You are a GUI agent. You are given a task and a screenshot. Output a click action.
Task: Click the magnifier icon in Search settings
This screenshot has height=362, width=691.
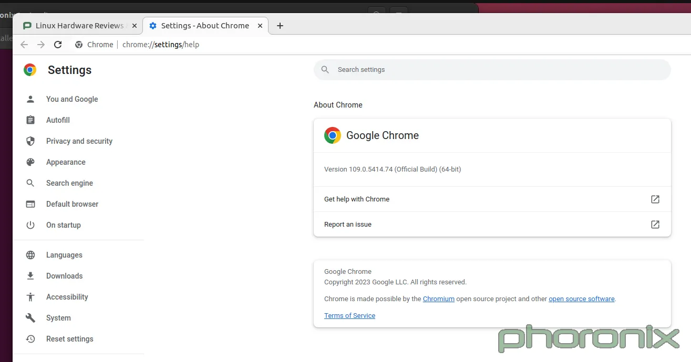[x=325, y=70]
